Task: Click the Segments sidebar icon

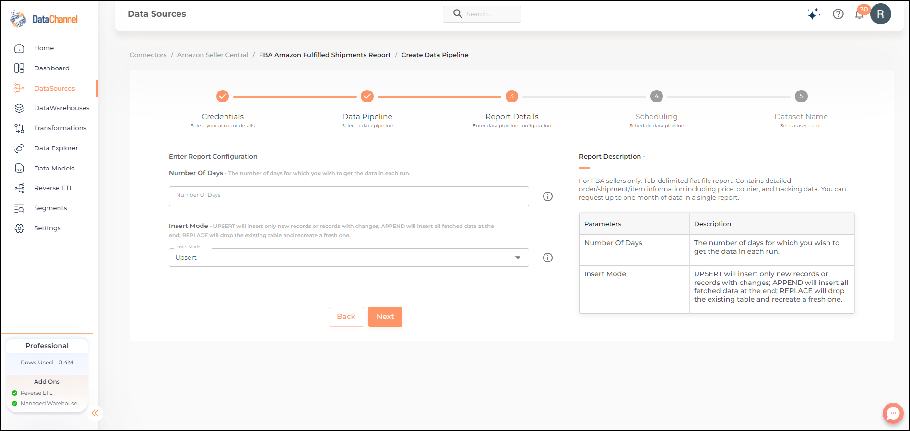Action: tap(19, 208)
